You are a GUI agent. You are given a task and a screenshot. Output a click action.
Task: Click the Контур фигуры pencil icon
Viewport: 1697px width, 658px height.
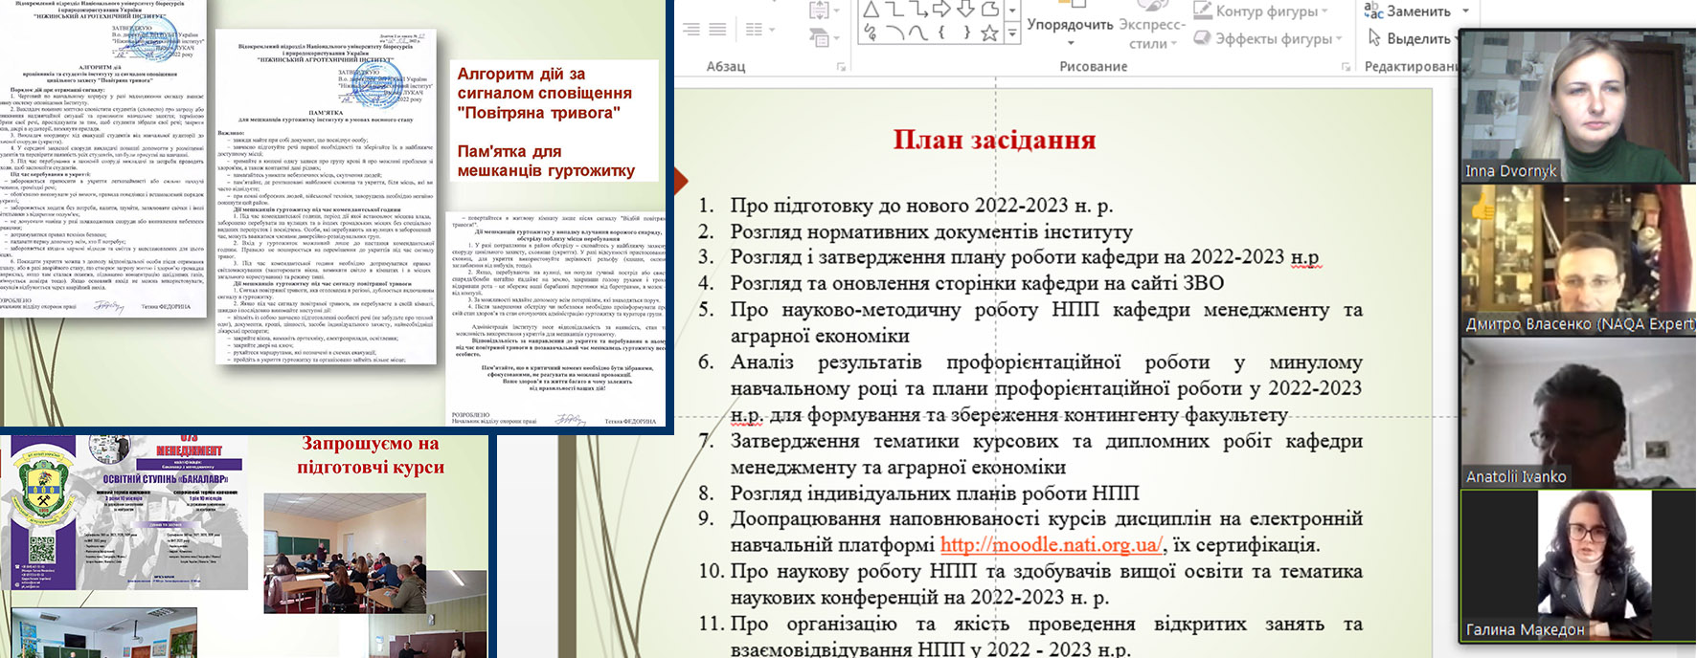1203,11
